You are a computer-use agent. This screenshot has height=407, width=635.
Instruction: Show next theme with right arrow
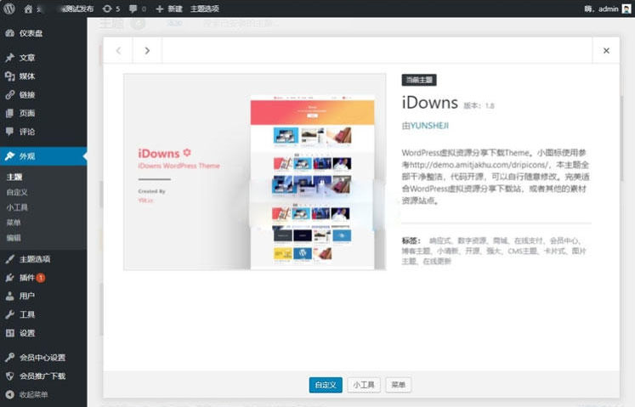click(147, 50)
